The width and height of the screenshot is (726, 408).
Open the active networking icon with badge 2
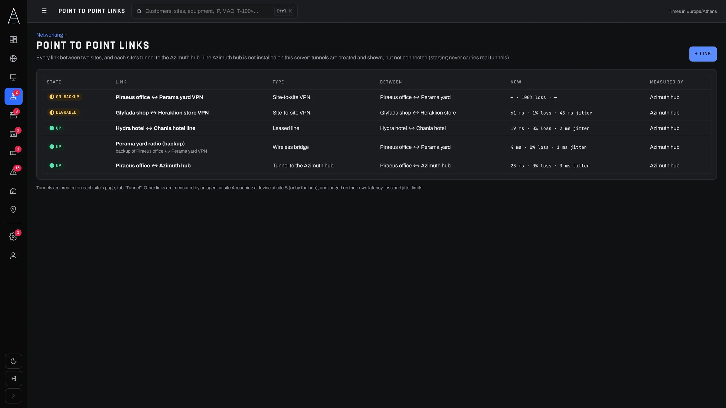coord(13,96)
